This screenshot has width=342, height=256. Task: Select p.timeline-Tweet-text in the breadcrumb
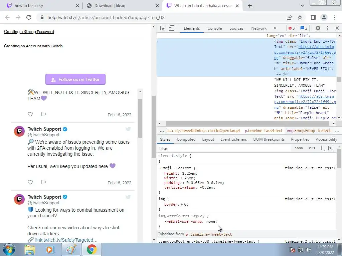click(263, 131)
